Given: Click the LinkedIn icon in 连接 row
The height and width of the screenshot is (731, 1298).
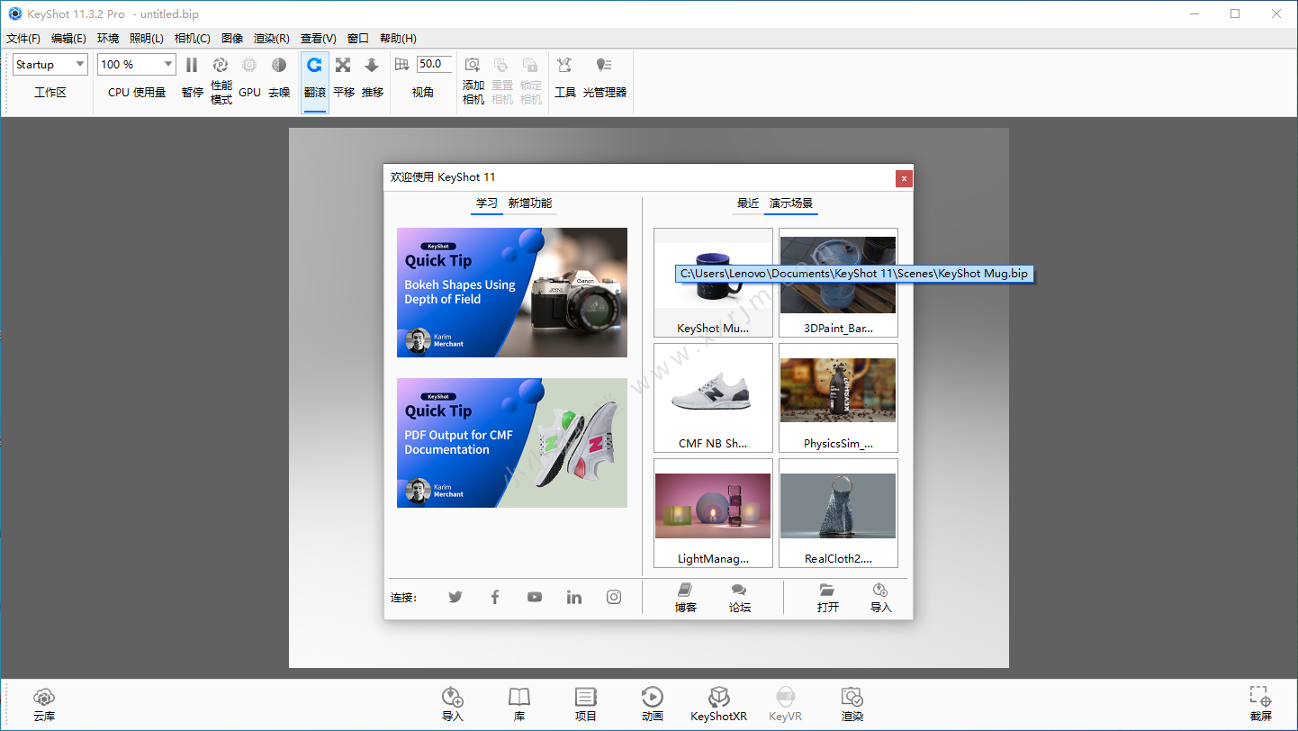Looking at the screenshot, I should click(x=574, y=597).
